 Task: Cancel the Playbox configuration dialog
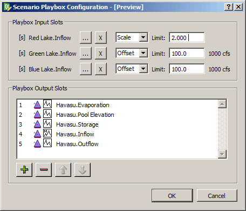(217, 196)
